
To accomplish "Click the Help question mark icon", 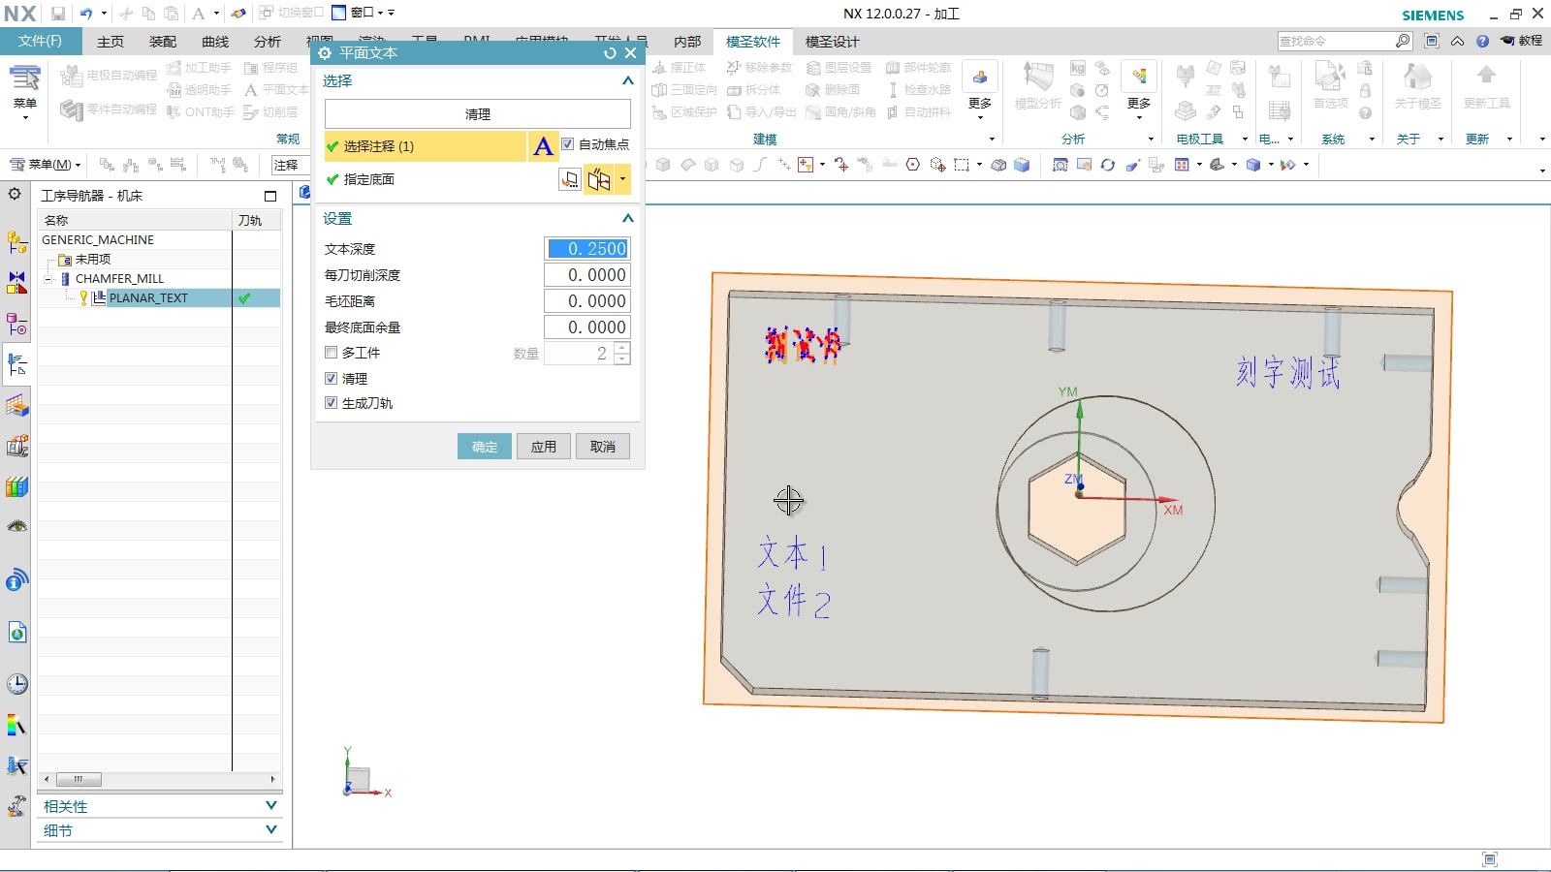I will coord(1482,41).
